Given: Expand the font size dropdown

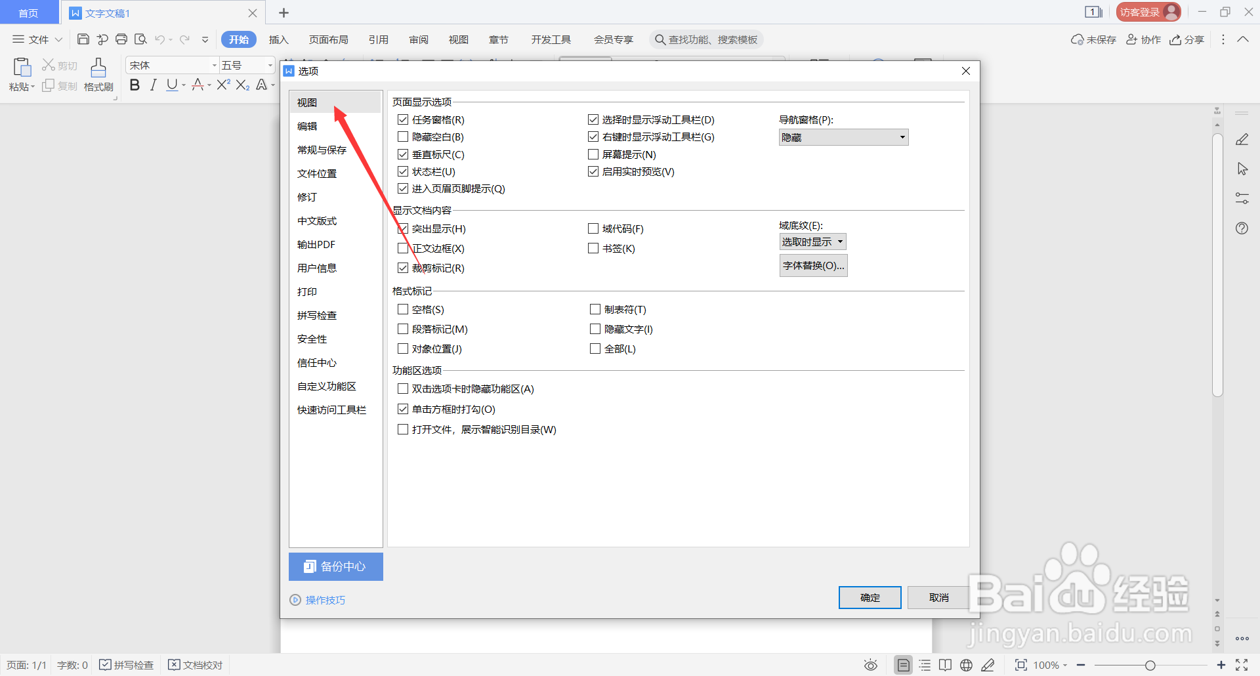Looking at the screenshot, I should point(268,64).
